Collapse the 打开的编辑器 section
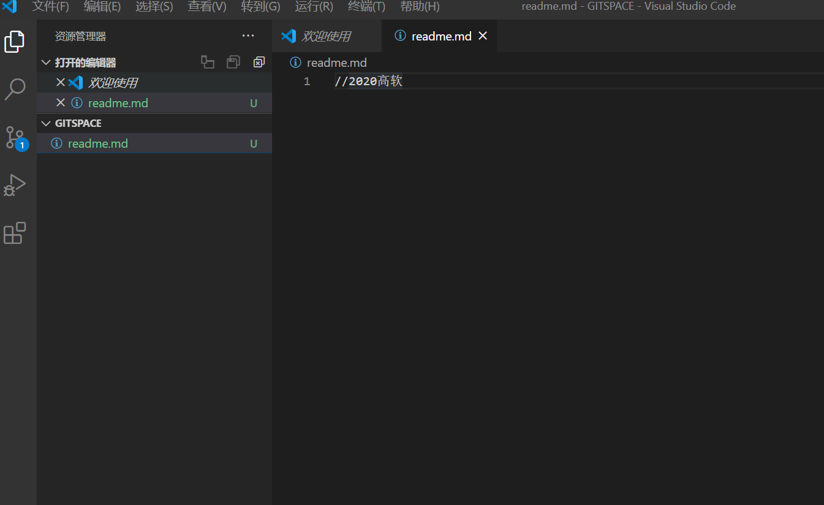The height and width of the screenshot is (505, 824). coord(46,63)
